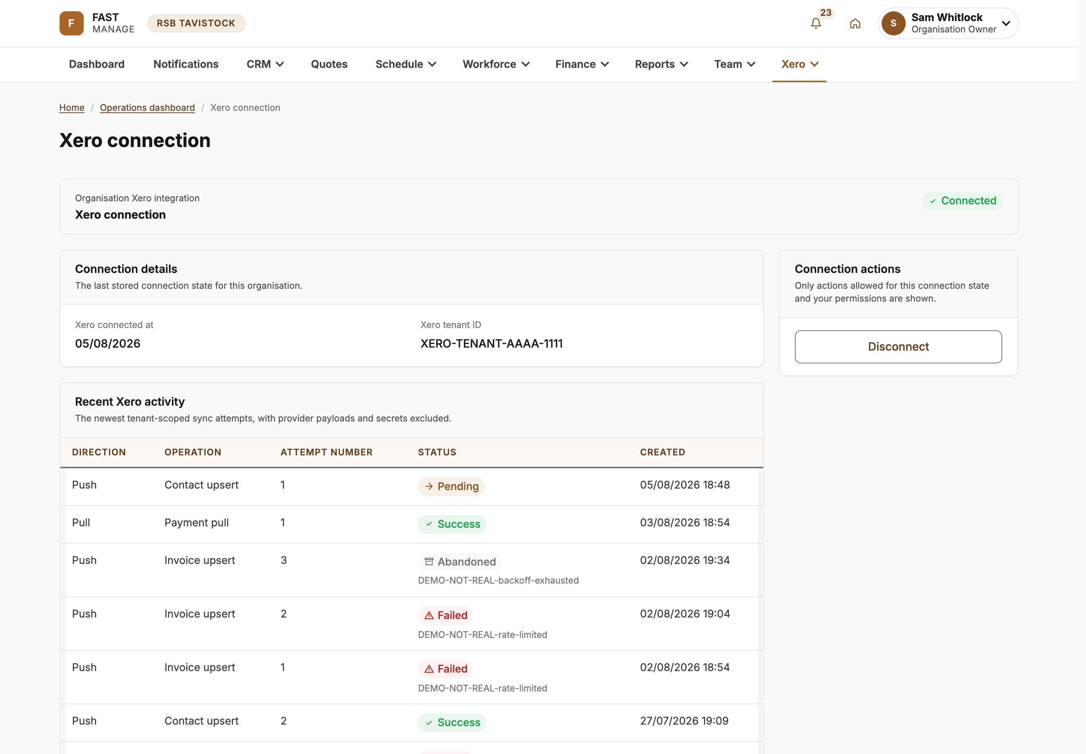
Task: Click the 27/07/2026 19:09 timestamp
Action: click(x=684, y=721)
